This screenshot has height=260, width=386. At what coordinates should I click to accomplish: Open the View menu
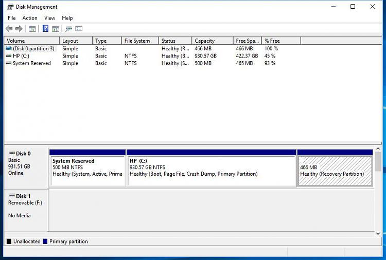click(x=50, y=18)
